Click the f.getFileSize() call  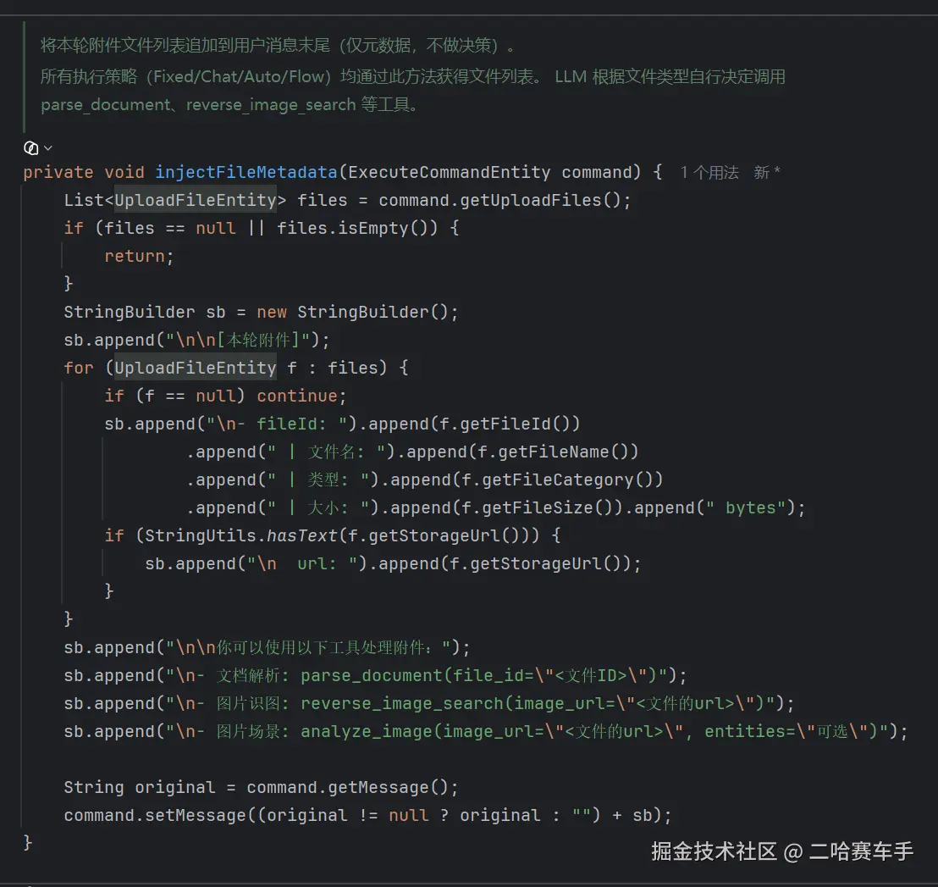click(x=538, y=507)
